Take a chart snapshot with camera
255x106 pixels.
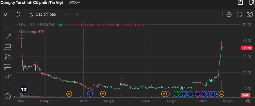click(x=250, y=14)
